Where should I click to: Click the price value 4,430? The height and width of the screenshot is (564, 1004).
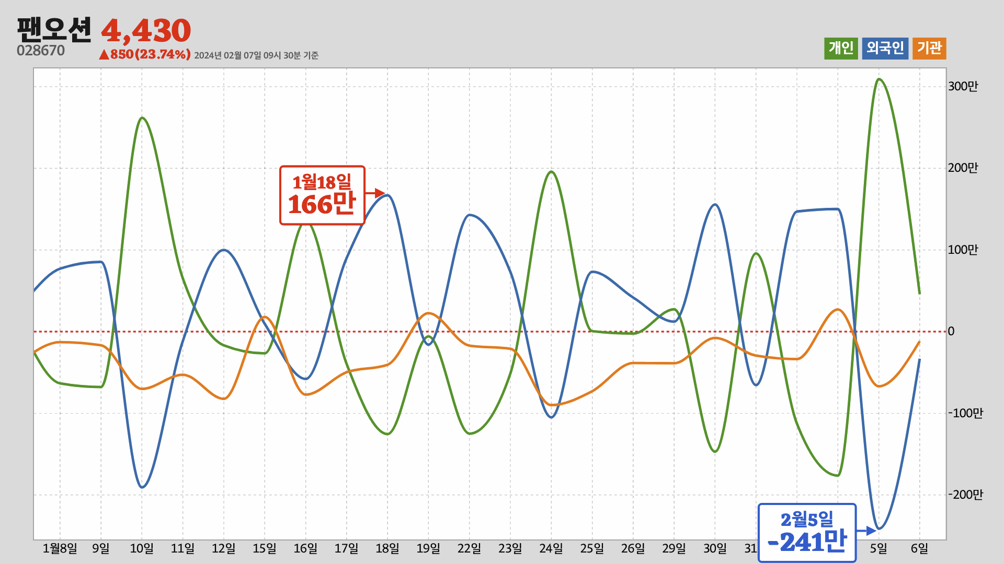click(x=146, y=31)
